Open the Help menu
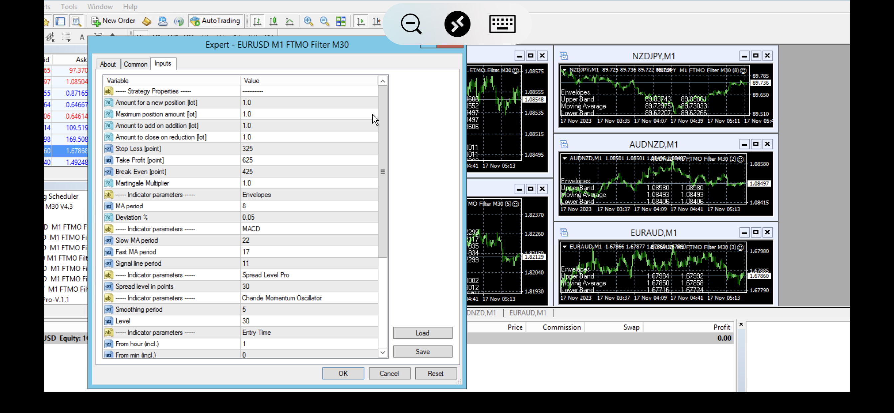The height and width of the screenshot is (413, 894). coord(130,7)
